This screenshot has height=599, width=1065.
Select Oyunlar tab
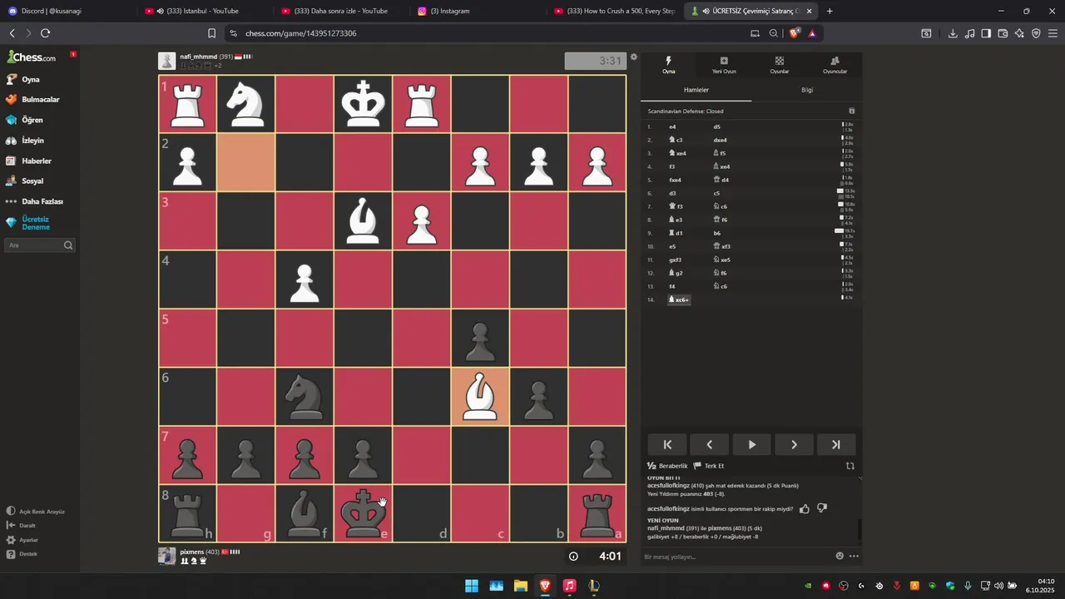click(x=780, y=66)
